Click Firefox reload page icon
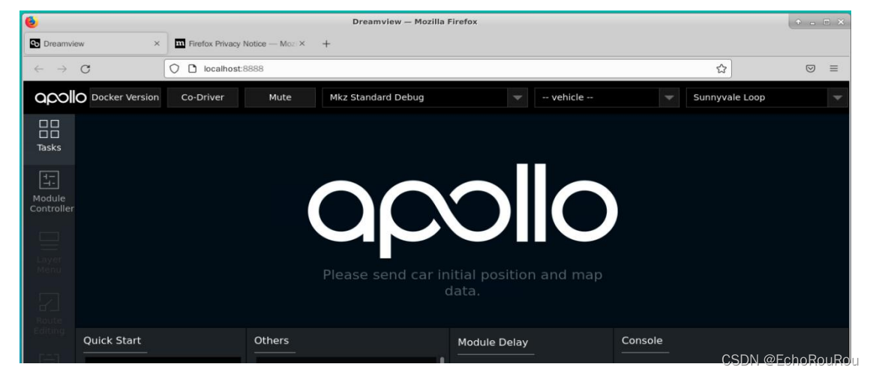This screenshot has height=373, width=870. coord(85,69)
